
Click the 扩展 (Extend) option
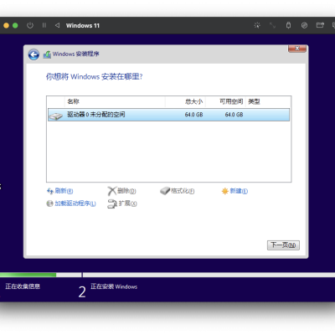(127, 204)
